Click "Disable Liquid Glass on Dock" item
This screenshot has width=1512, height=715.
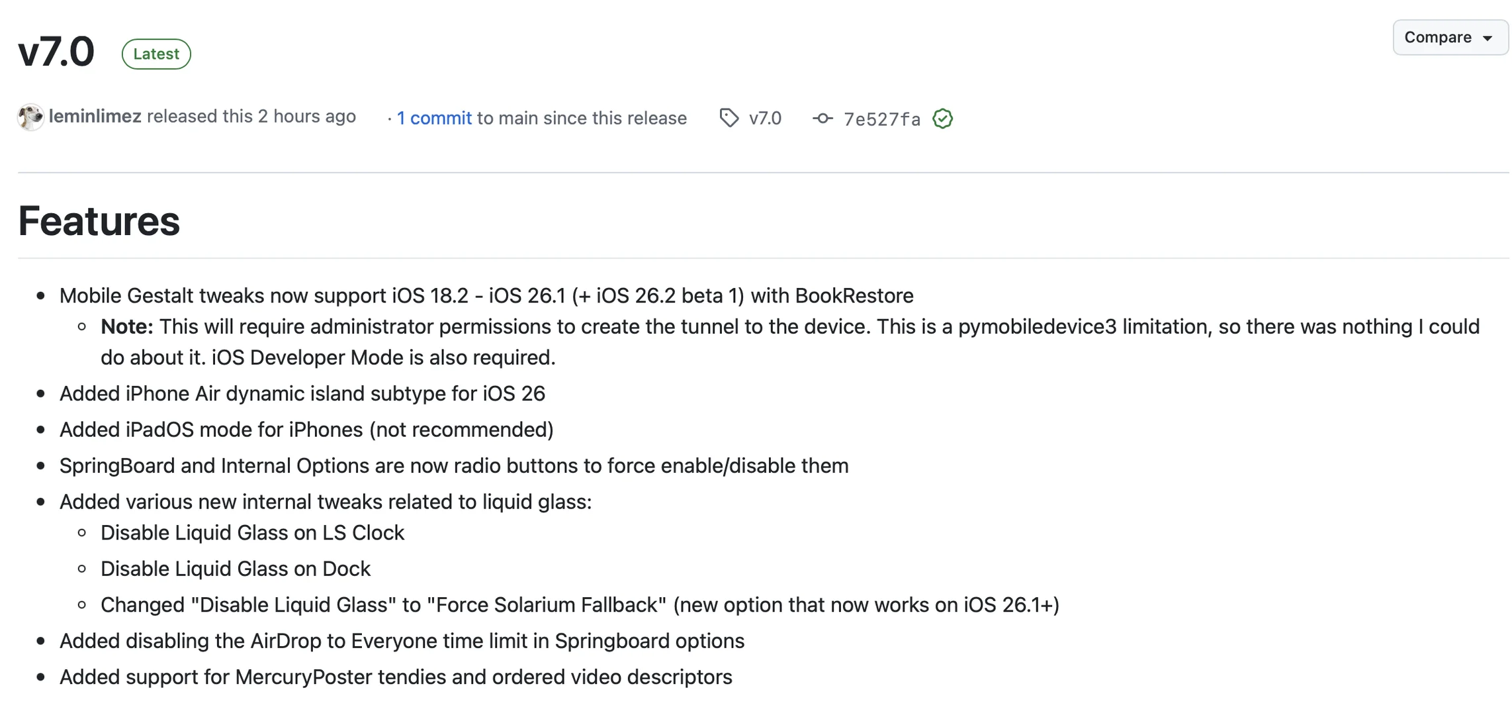point(236,569)
